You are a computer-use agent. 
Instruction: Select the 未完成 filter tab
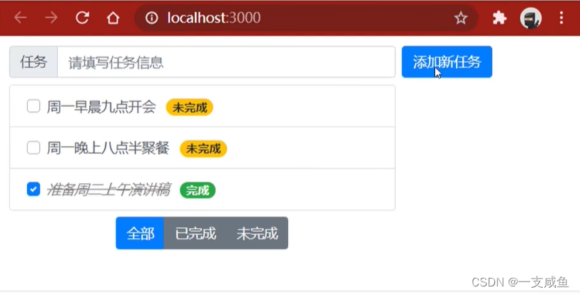click(x=257, y=233)
